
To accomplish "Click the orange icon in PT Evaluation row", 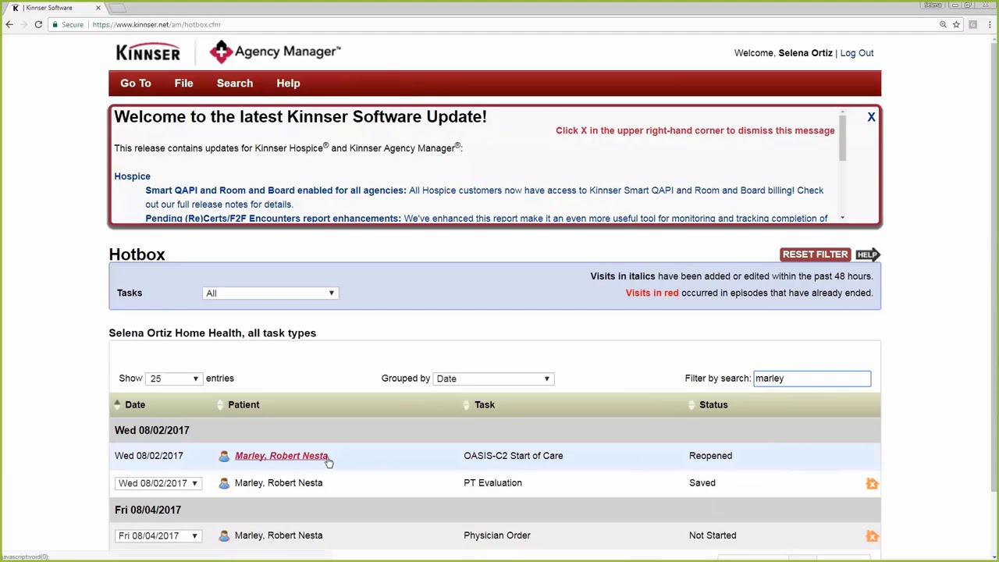I will tap(872, 484).
